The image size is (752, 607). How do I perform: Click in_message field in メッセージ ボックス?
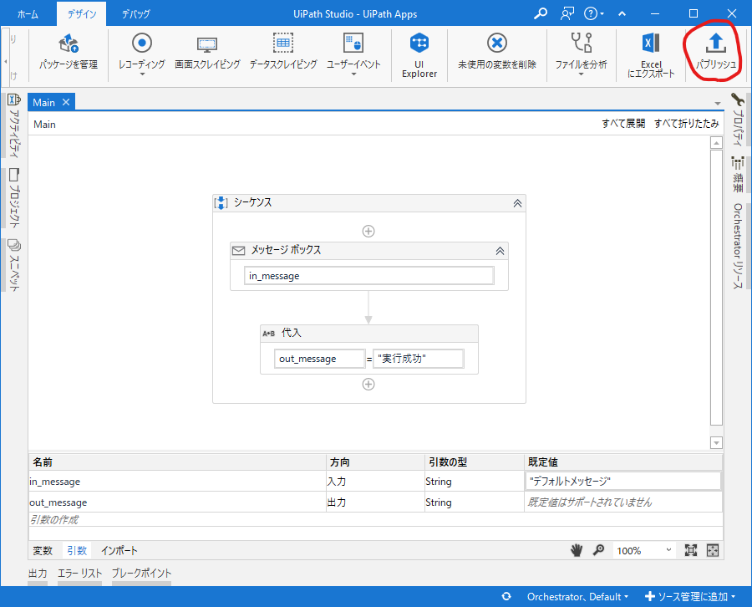[x=368, y=276]
